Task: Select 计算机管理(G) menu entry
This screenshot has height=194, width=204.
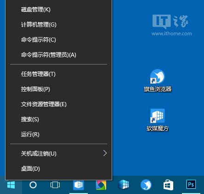Action: coord(59,25)
